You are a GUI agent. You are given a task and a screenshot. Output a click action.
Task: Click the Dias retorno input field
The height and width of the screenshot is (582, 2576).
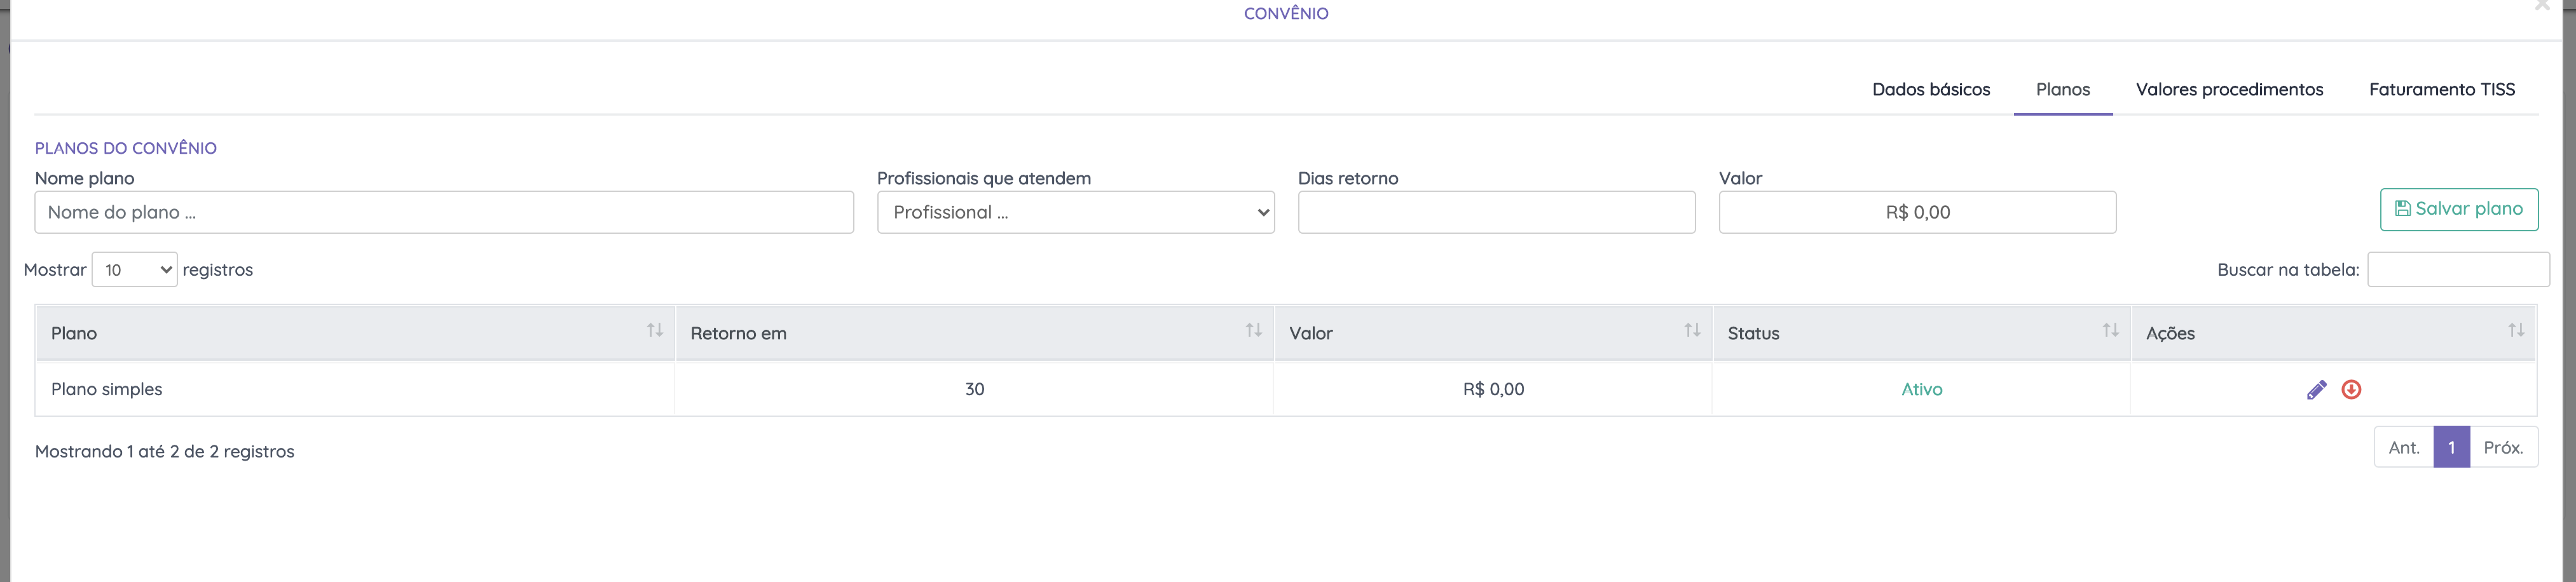click(x=1496, y=213)
